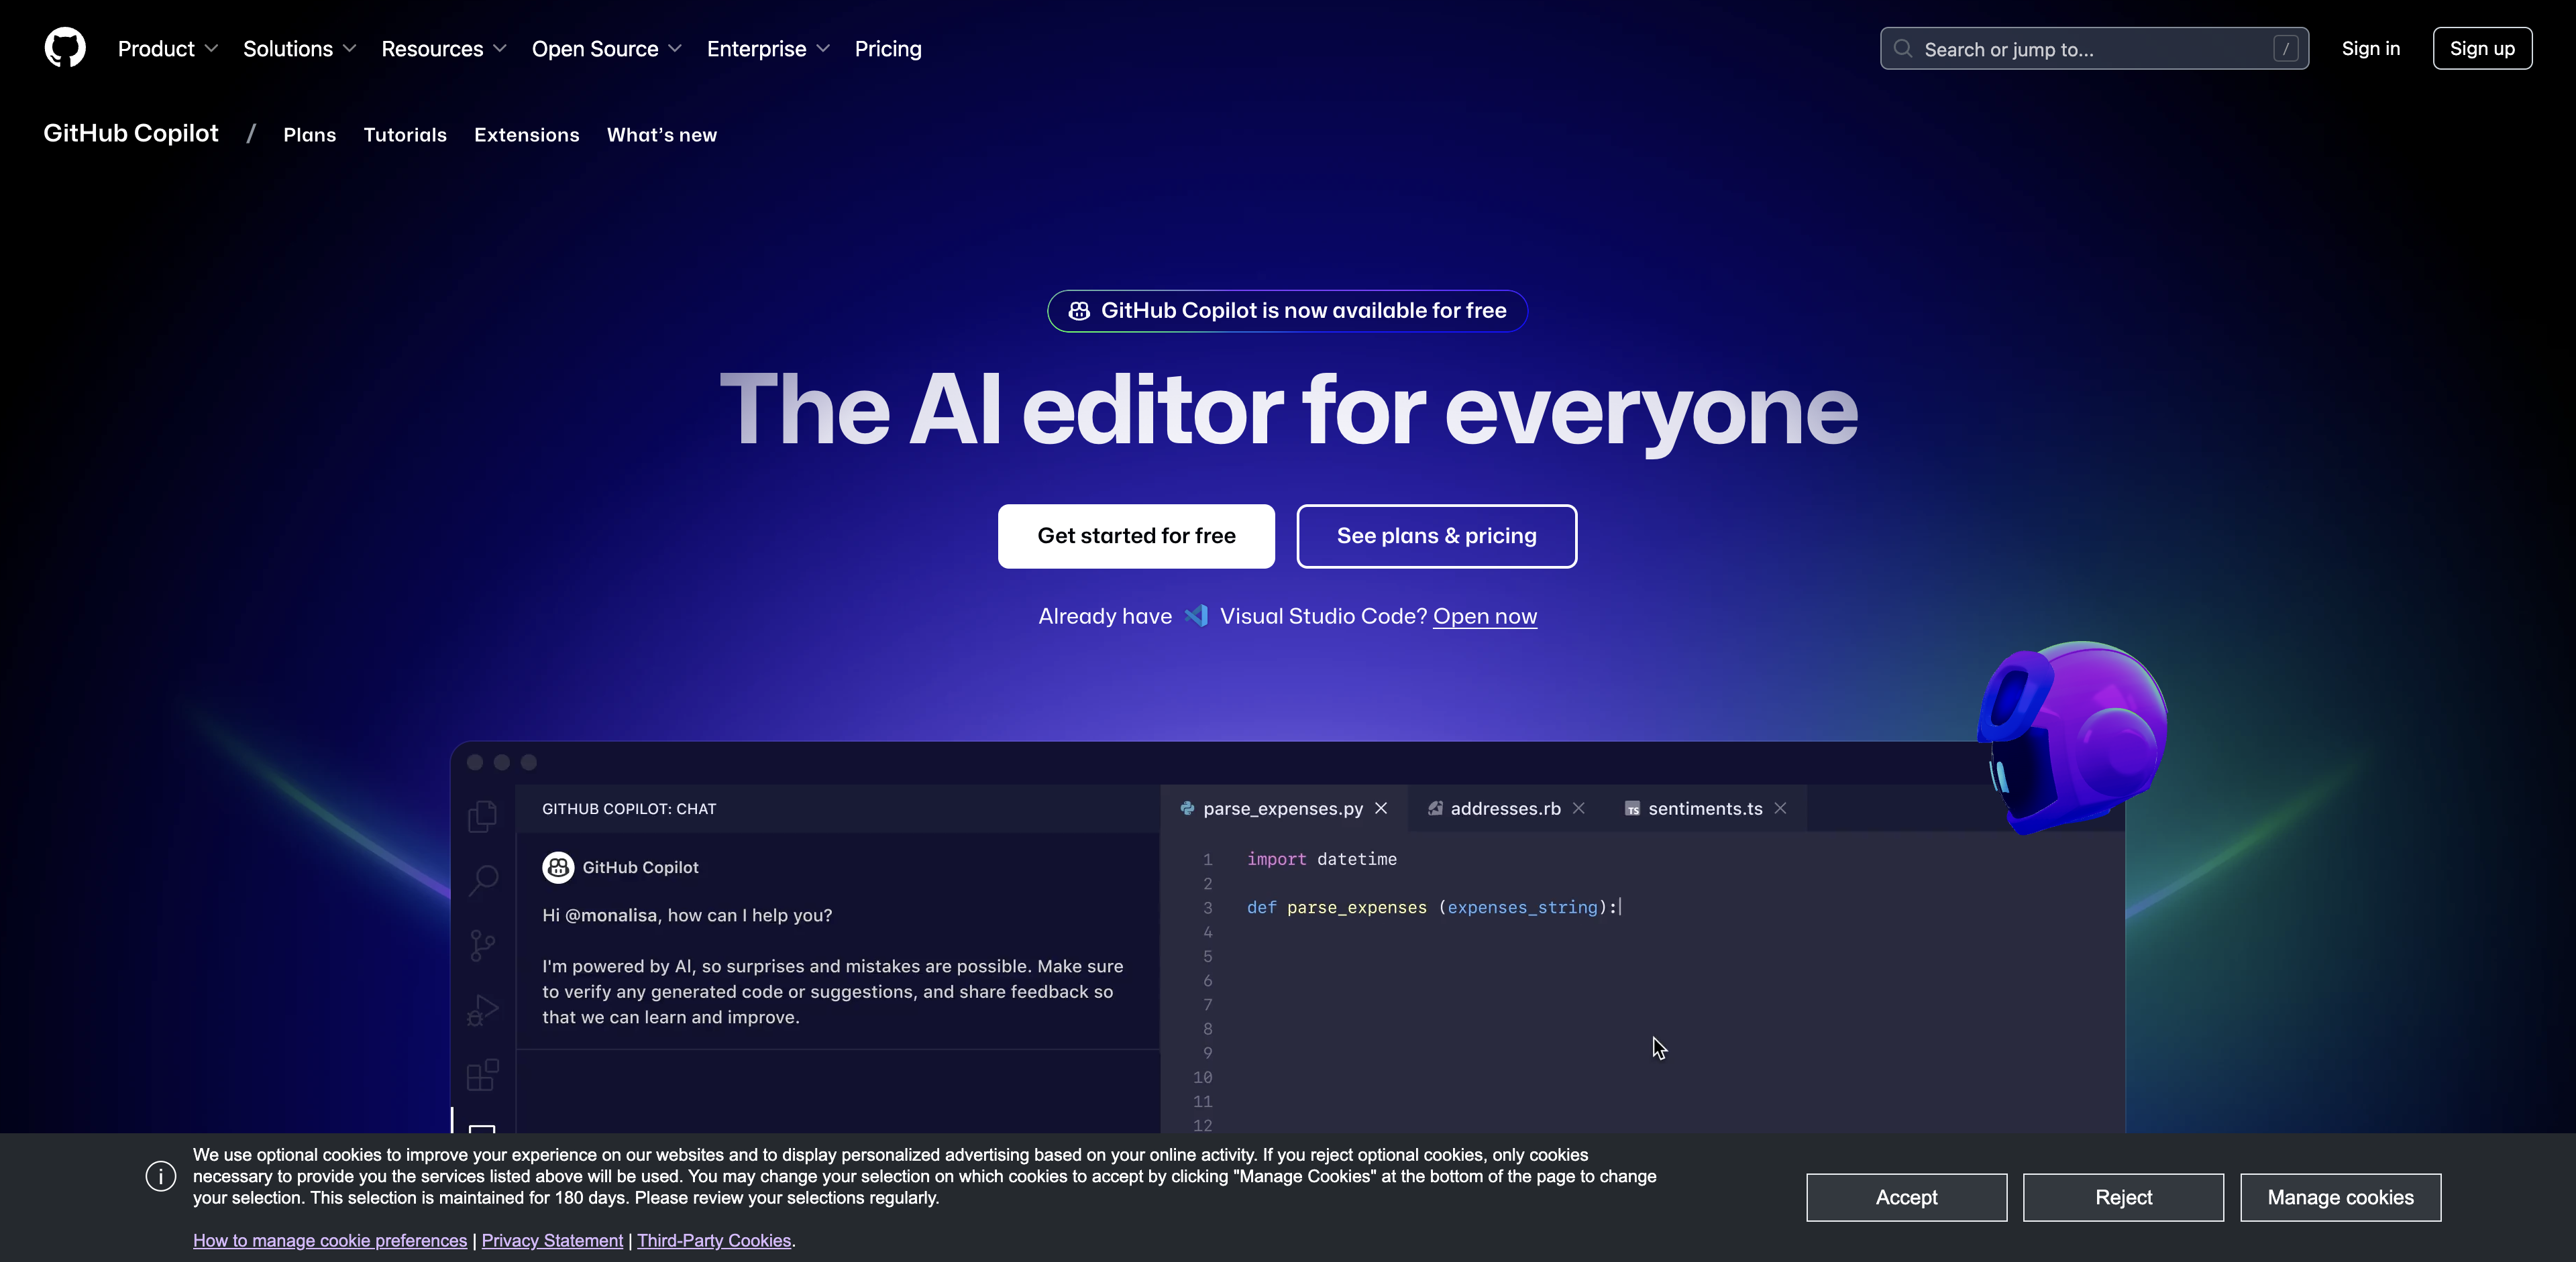Image resolution: width=2576 pixels, height=1262 pixels.
Task: Click Copilot icon in the free banner
Action: click(1079, 310)
